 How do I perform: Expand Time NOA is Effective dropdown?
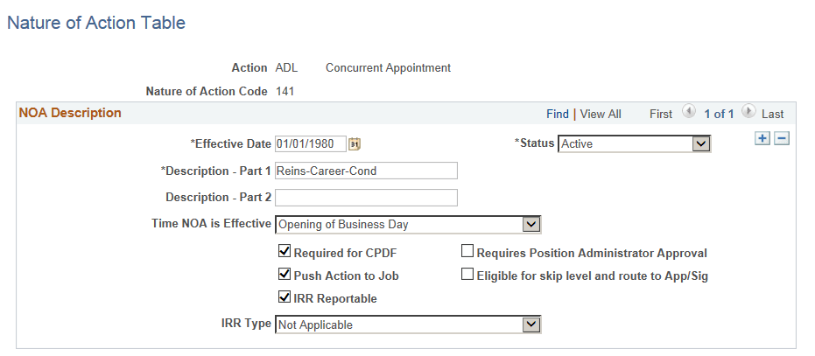pyautogui.click(x=408, y=225)
